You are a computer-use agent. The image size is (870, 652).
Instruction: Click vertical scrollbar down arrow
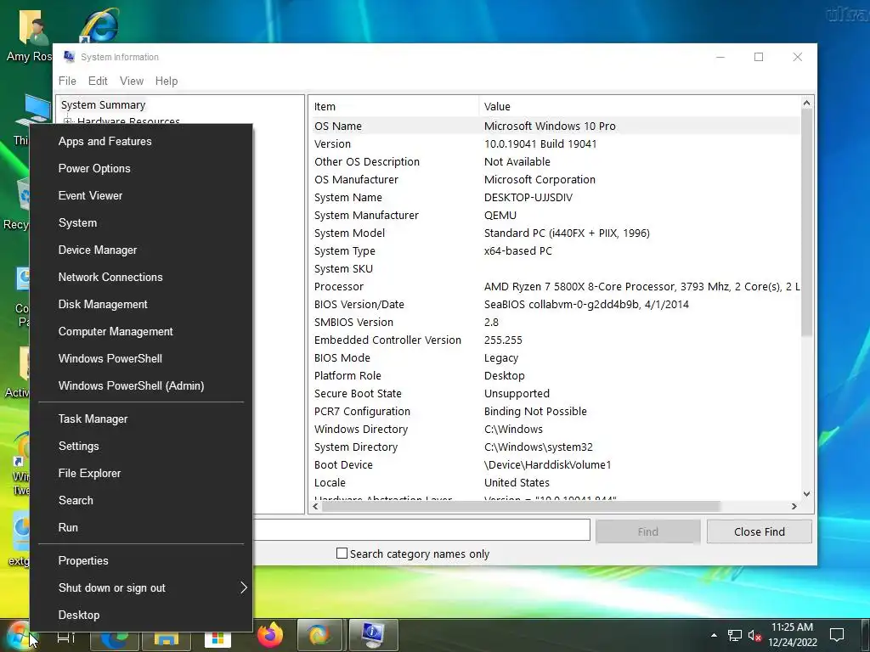pyautogui.click(x=807, y=493)
